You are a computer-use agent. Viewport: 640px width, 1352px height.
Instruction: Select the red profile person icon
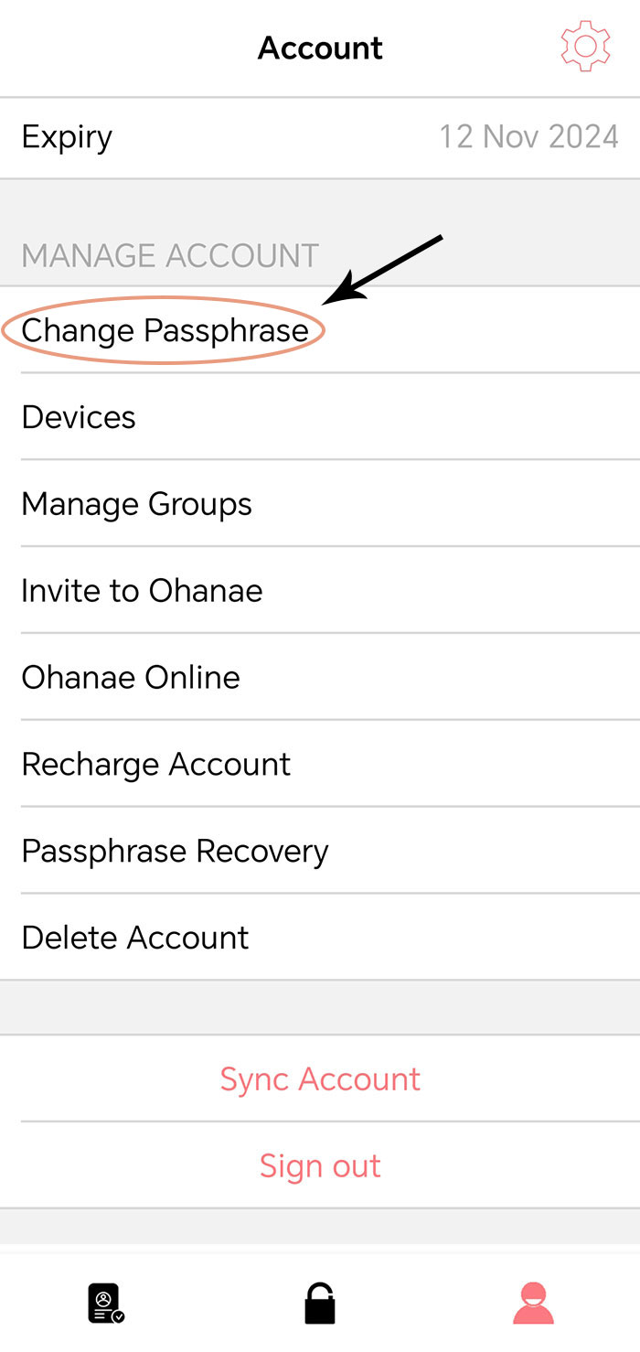(x=534, y=1304)
